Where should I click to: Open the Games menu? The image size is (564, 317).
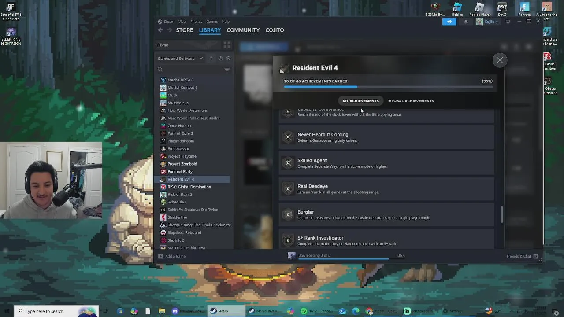(x=212, y=21)
